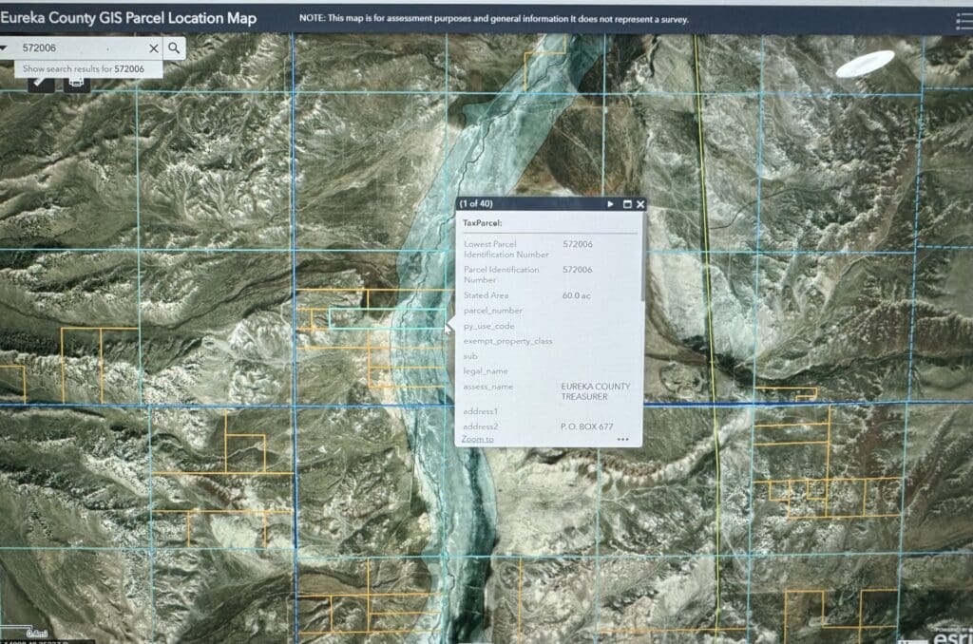The width and height of the screenshot is (973, 644).
Task: Open the print map tool
Action: coord(76,83)
